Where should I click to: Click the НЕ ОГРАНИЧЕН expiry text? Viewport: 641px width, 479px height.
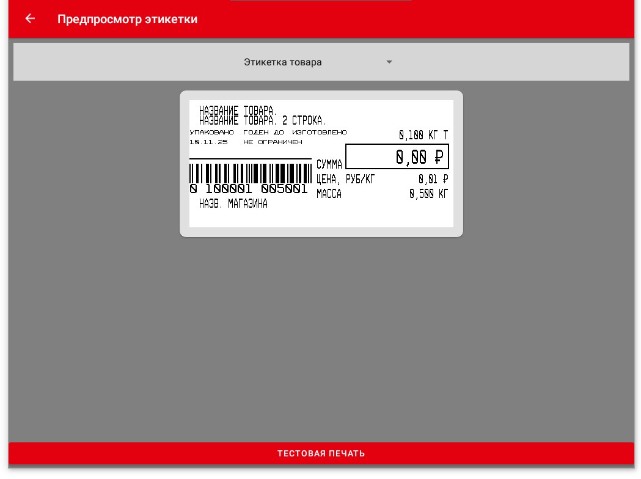click(273, 142)
